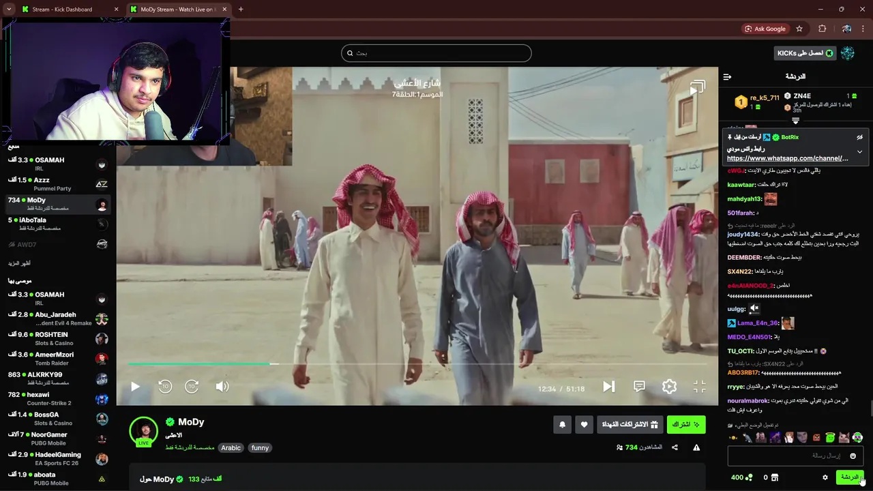Open a new browser tab
Viewport: 873px width, 491px height.
tap(241, 10)
